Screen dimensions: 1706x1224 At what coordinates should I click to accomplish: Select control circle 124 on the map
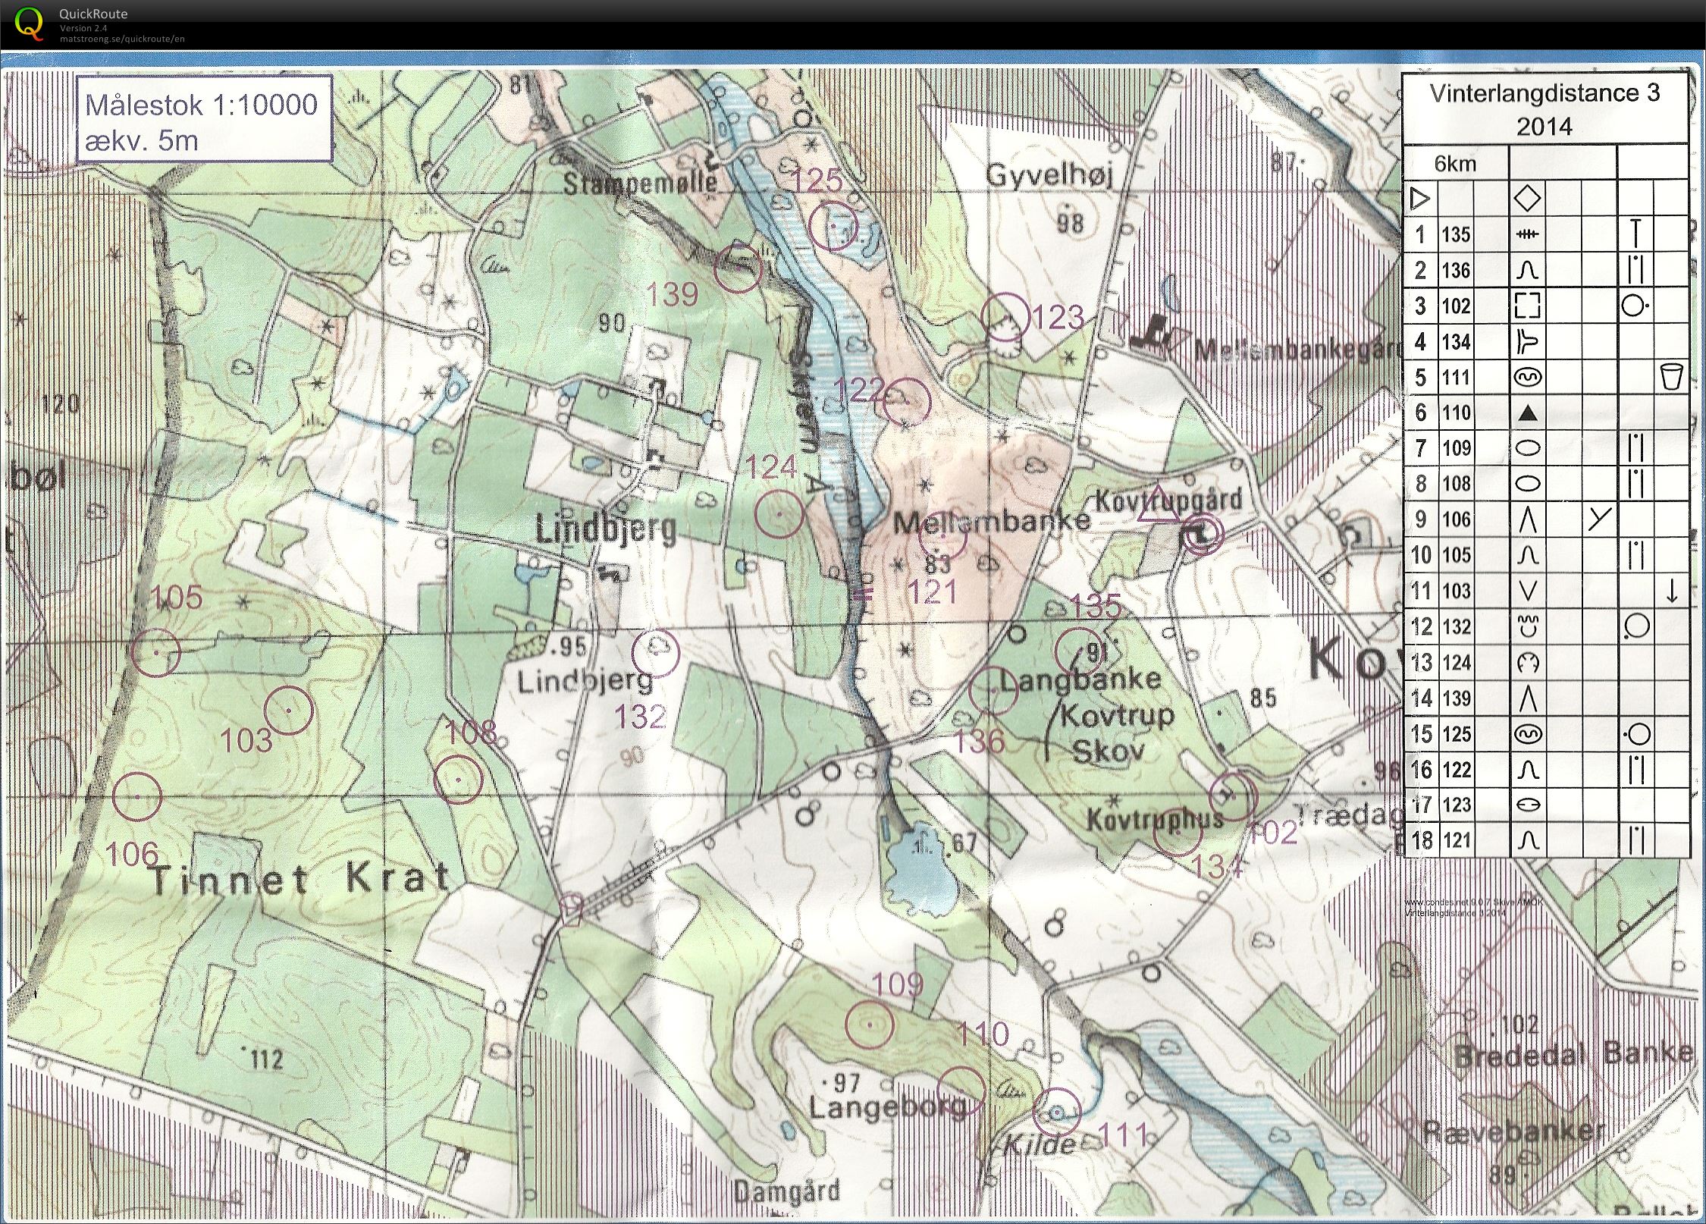[779, 513]
